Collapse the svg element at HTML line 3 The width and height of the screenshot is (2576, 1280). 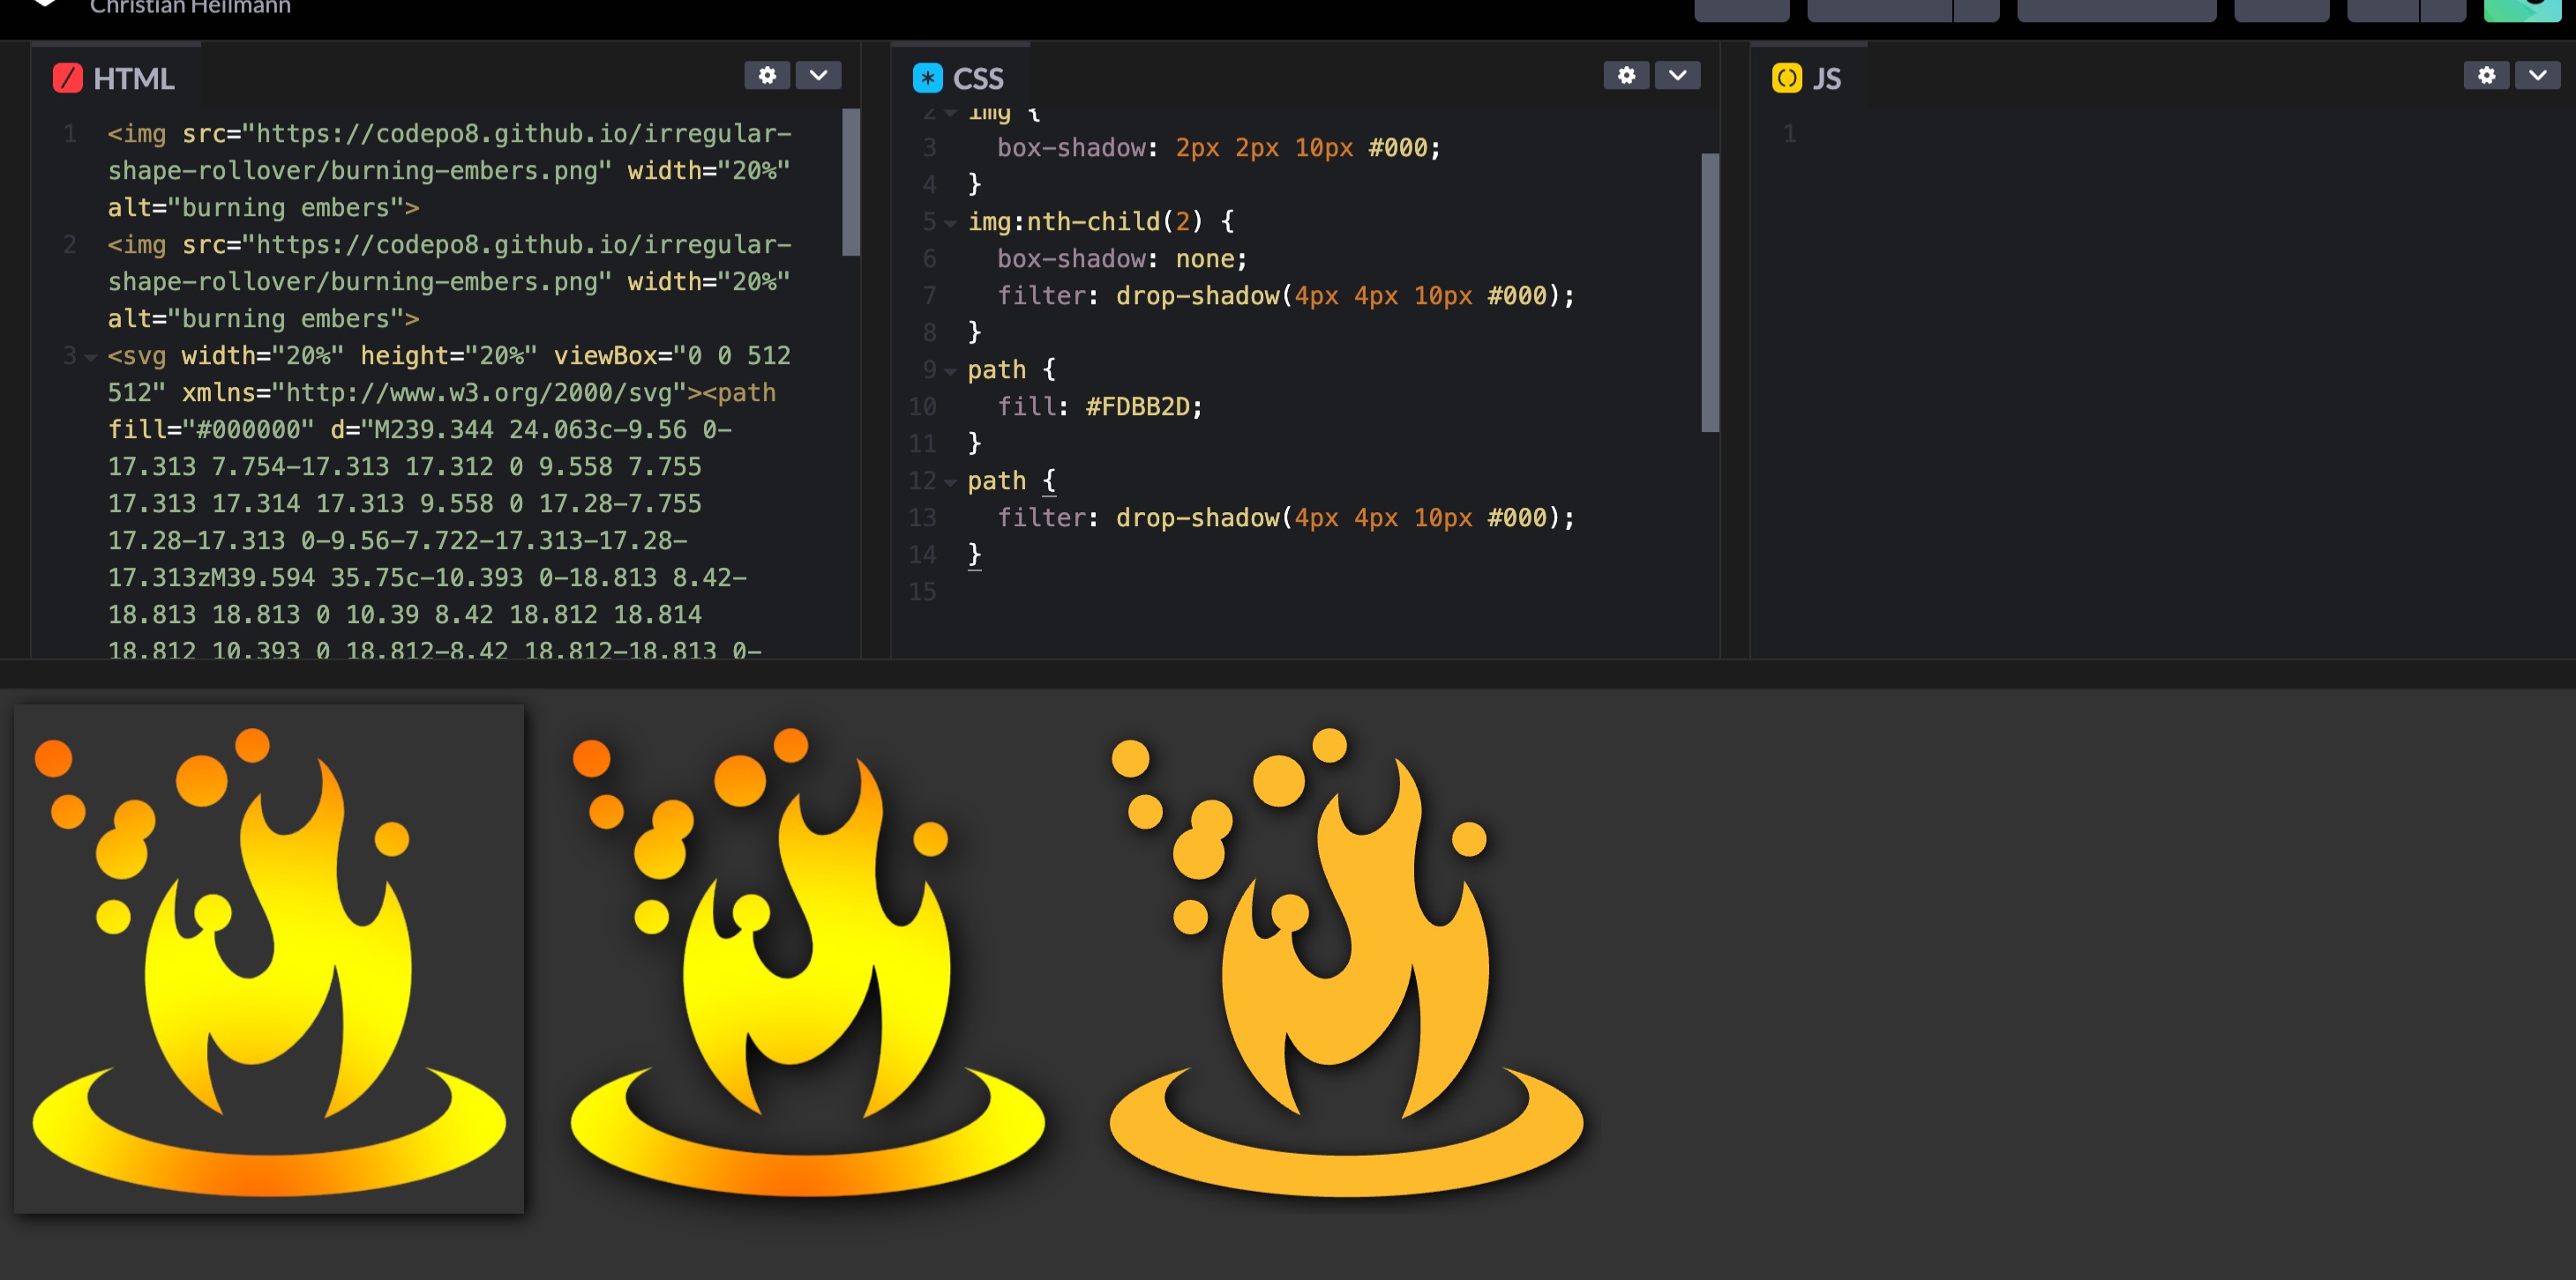click(91, 357)
